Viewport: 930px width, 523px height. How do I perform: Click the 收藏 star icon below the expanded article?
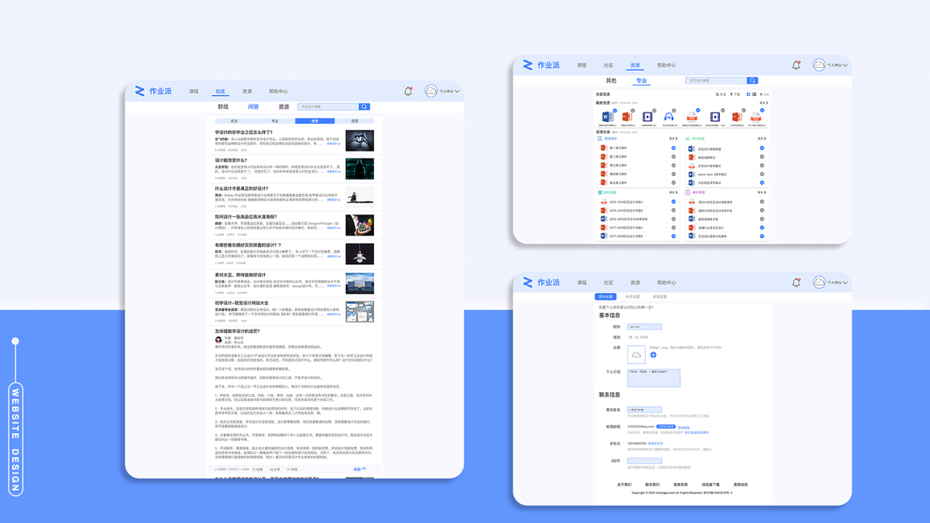point(254,470)
